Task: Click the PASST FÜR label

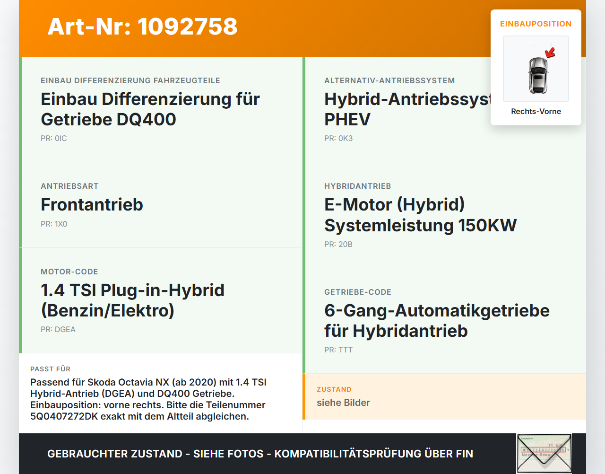Action: [x=50, y=369]
